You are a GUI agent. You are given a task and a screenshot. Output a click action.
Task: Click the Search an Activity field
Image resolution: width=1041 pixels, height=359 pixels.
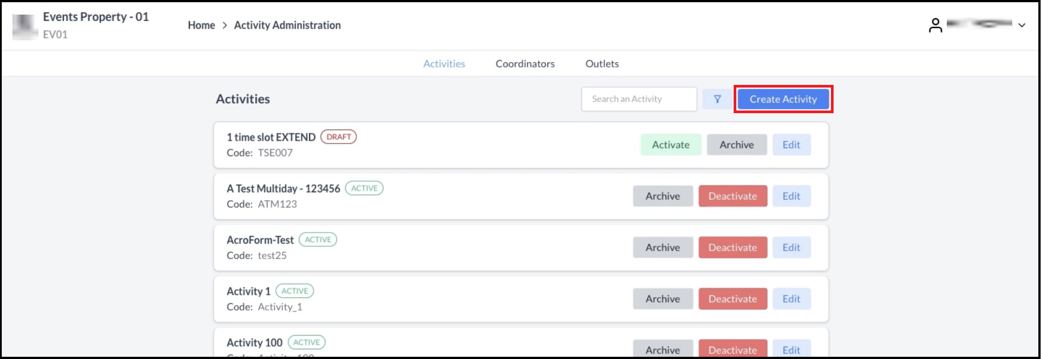pos(639,99)
